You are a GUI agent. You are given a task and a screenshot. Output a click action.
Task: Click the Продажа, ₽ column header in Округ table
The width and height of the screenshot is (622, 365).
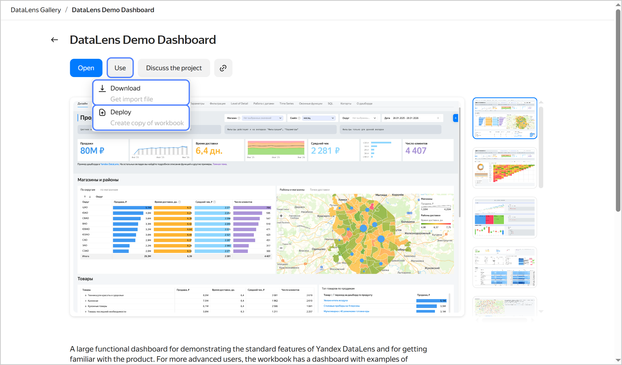(120, 202)
